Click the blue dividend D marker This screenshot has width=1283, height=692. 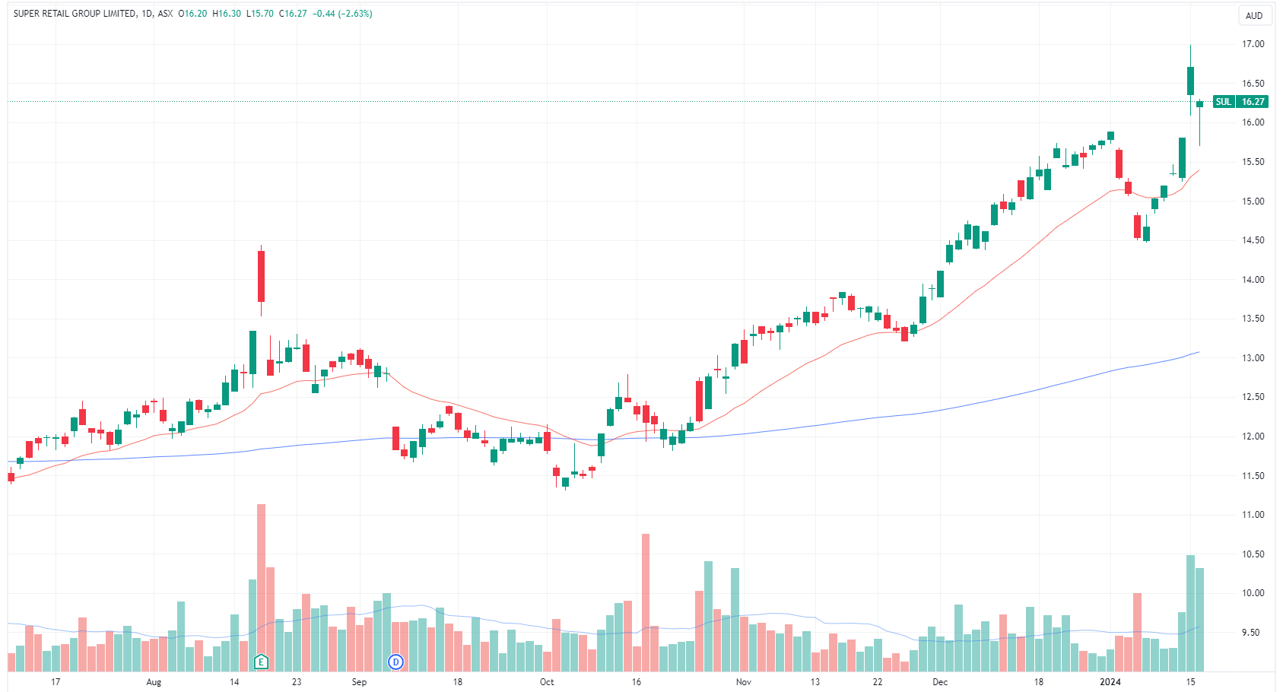click(x=395, y=662)
